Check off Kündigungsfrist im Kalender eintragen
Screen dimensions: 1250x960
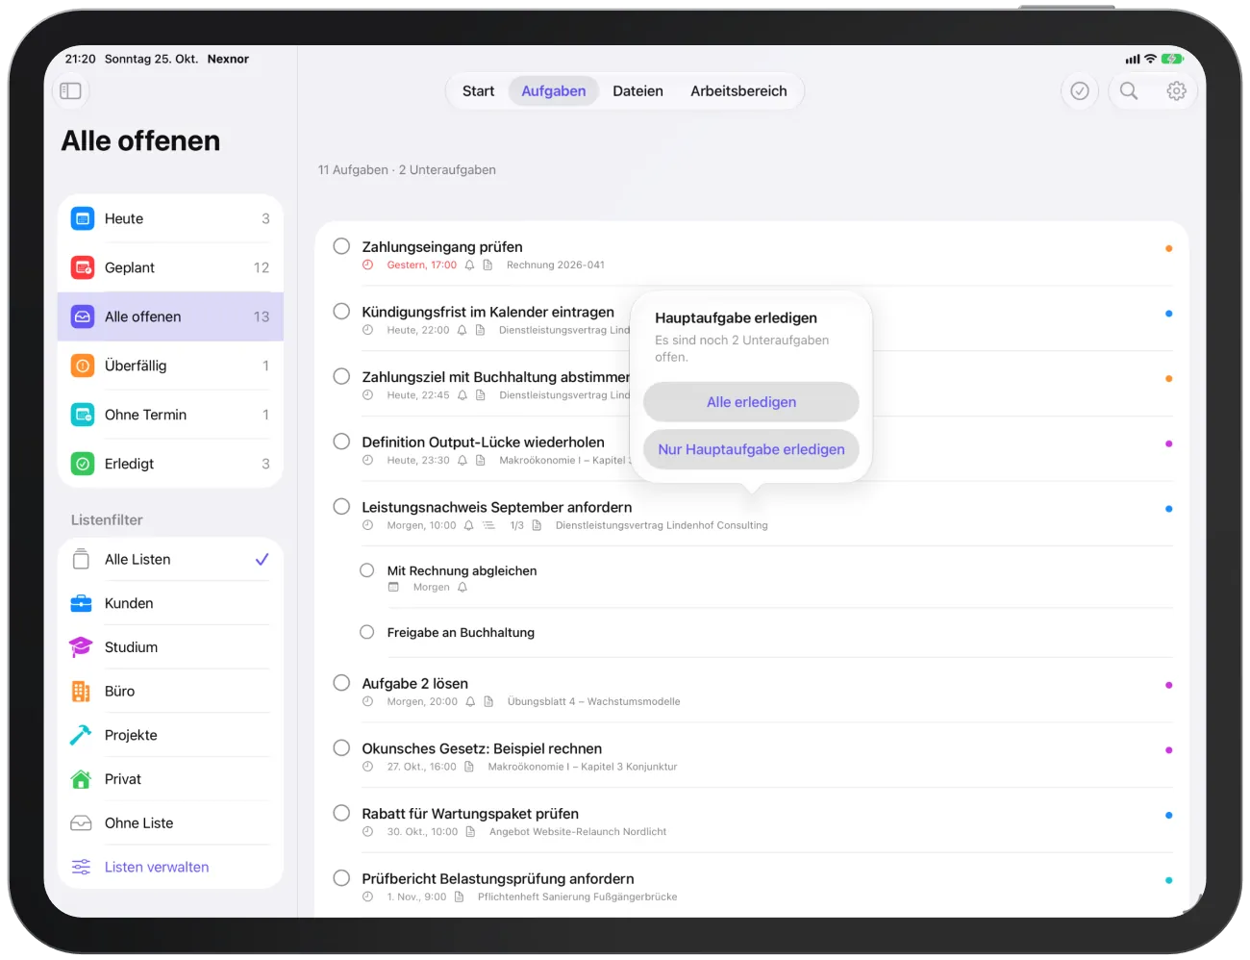pos(341,312)
